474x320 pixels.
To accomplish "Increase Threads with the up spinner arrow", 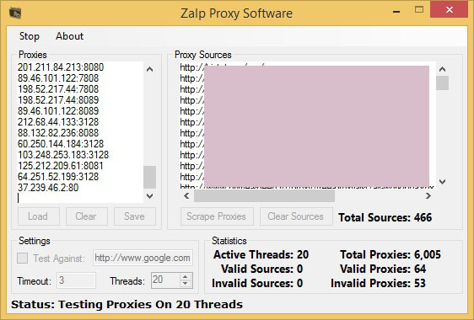I will tap(186, 276).
